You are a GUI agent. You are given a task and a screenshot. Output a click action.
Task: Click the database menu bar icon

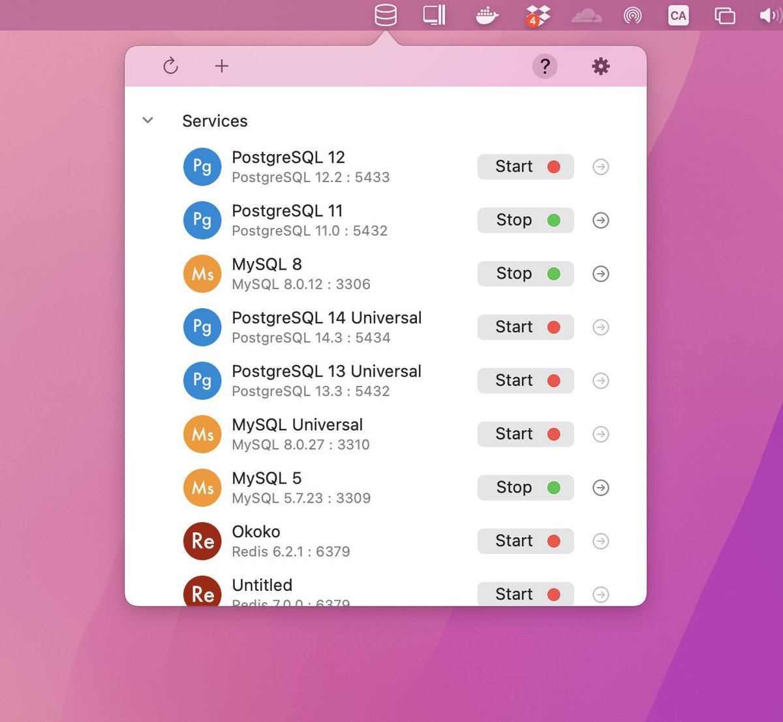point(386,15)
